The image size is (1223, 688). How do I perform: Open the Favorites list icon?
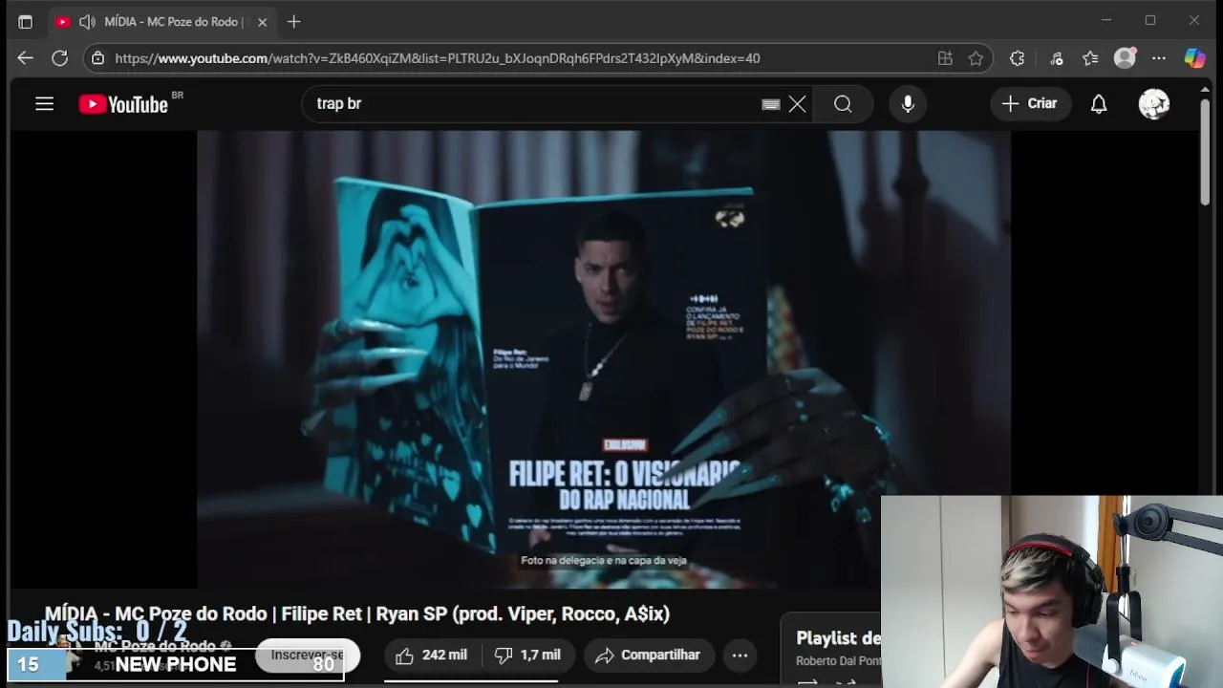tap(1090, 58)
